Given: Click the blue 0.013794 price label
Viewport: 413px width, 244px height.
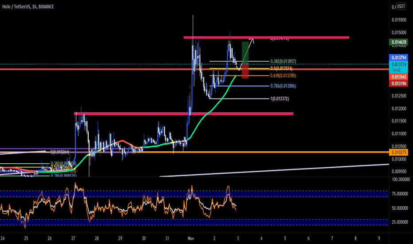Looking at the screenshot, I should [x=399, y=58].
